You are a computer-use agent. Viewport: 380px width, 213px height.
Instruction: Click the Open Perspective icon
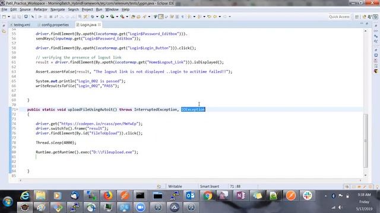pos(357,17)
